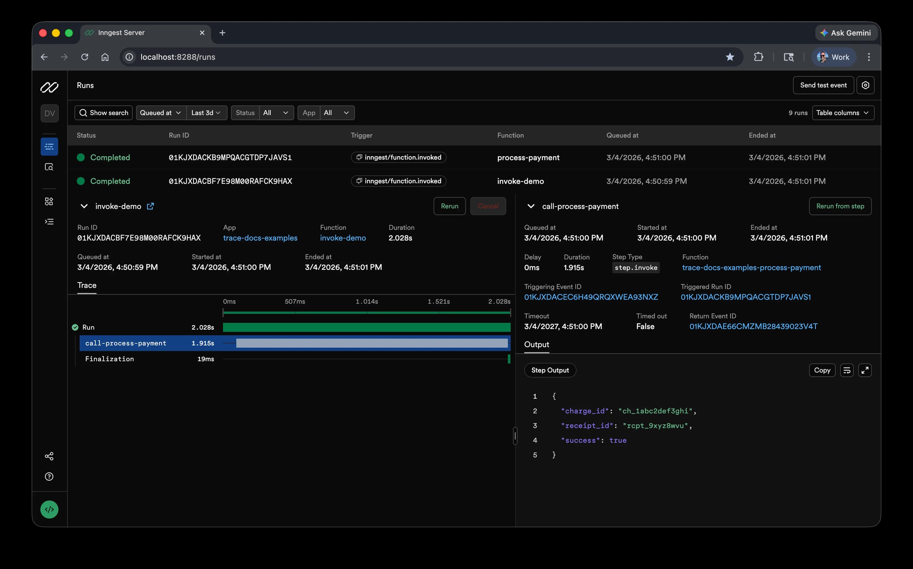The height and width of the screenshot is (569, 913).
Task: Bookmark the page using the star icon
Action: click(x=730, y=57)
